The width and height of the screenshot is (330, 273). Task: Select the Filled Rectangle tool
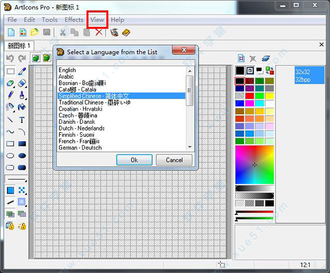(22, 144)
